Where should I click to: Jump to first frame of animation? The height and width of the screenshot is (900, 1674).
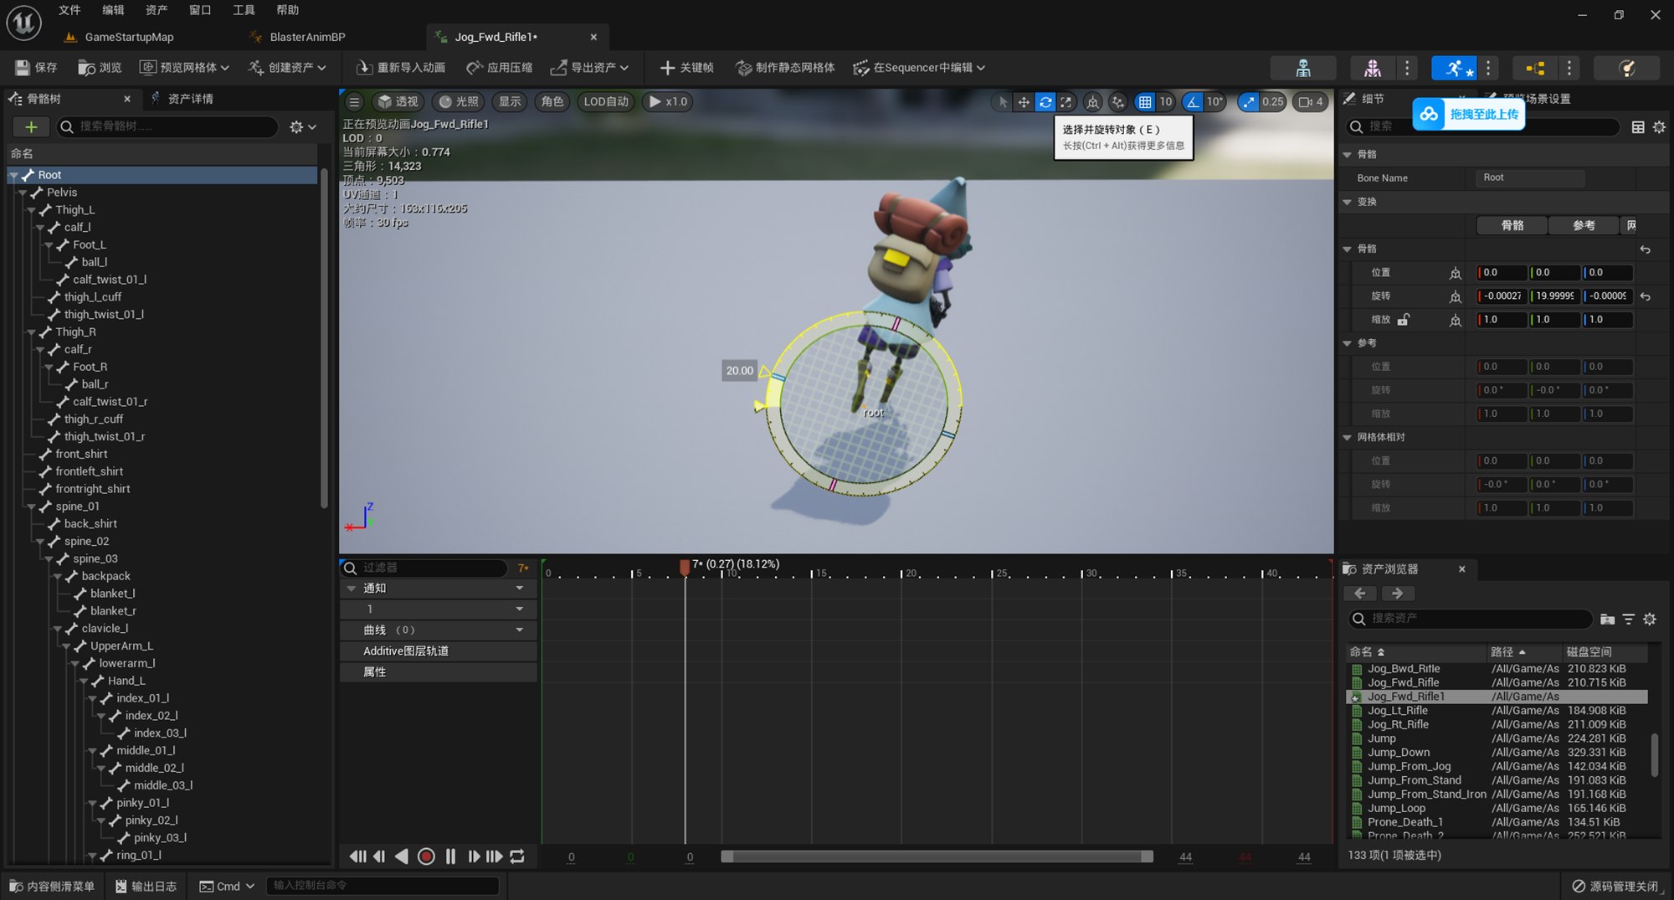(357, 856)
